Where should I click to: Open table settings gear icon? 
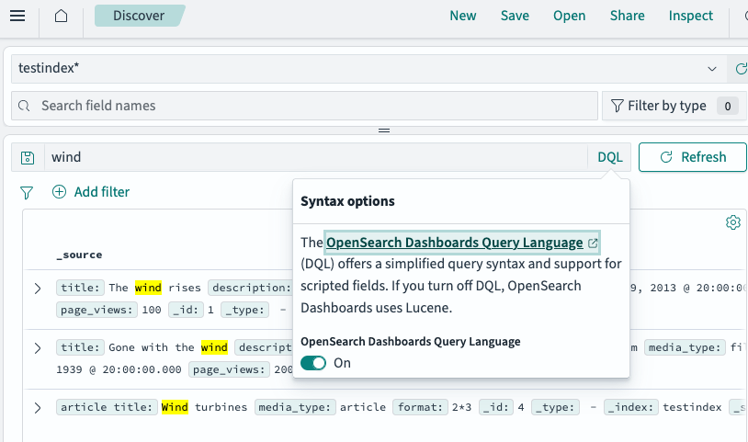[732, 222]
